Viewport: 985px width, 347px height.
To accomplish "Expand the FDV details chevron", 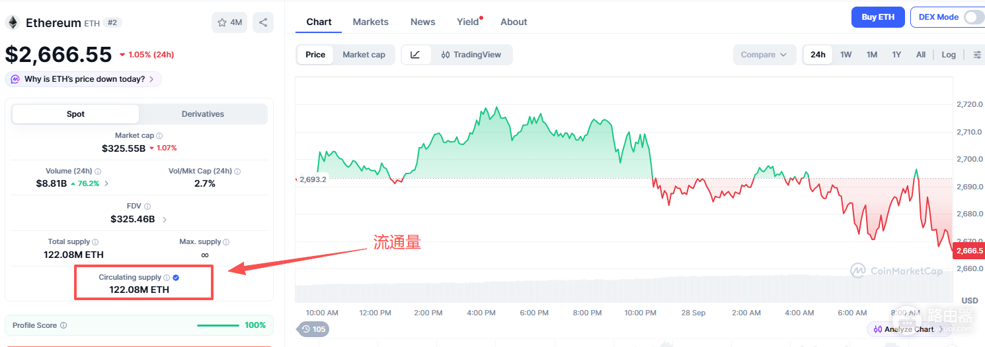I will 165,219.
